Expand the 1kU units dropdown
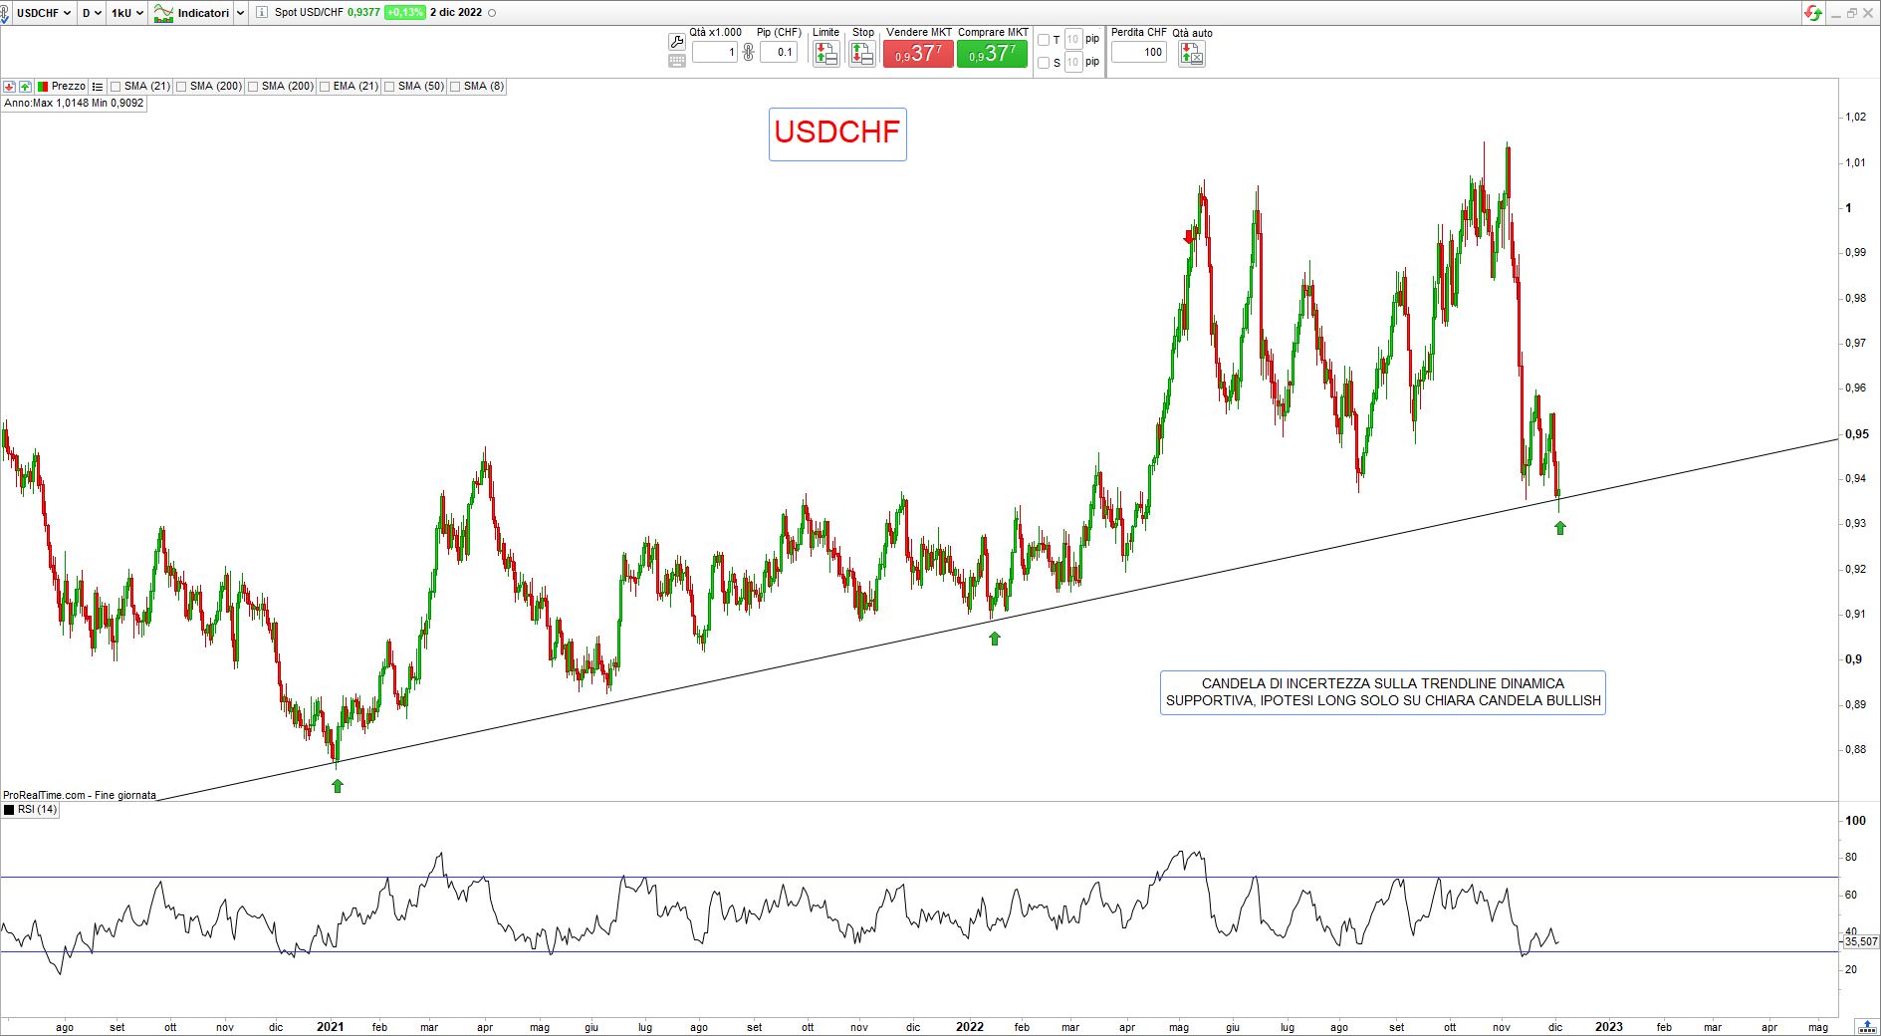This screenshot has height=1036, width=1881. [126, 13]
